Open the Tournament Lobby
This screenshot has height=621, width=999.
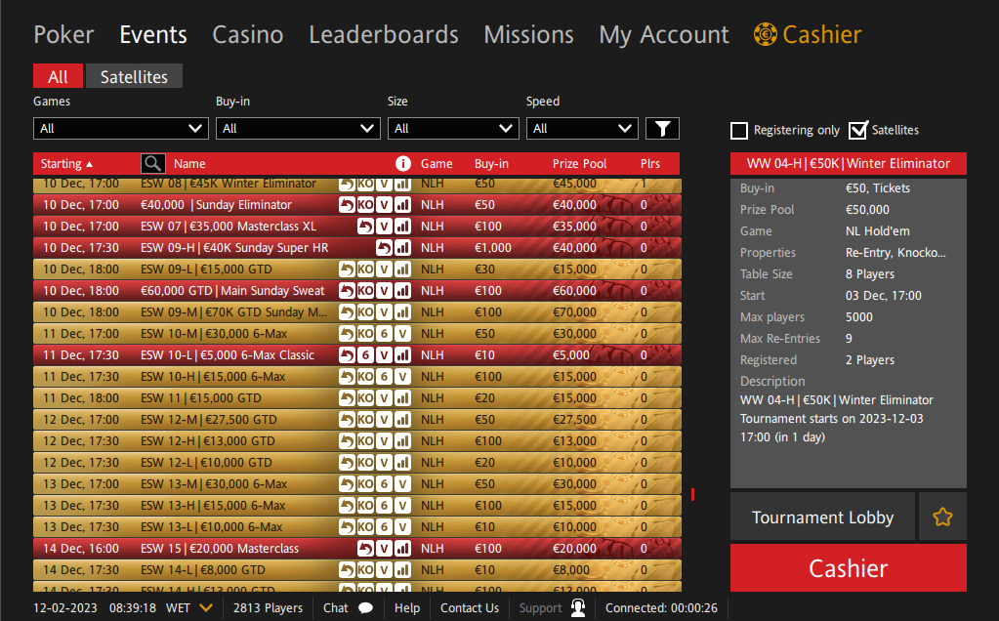click(x=822, y=517)
